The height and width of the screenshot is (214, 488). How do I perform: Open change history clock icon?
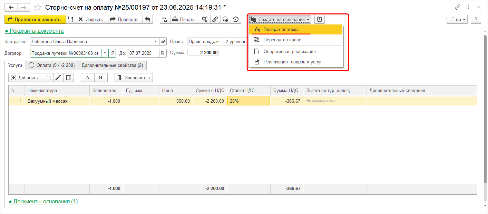[236, 19]
